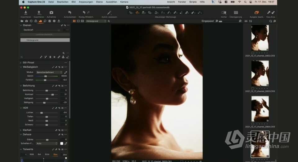The image size is (298, 162).
Task: Open the Modus Benutzerdefiniert dropdown
Action: click(49, 72)
